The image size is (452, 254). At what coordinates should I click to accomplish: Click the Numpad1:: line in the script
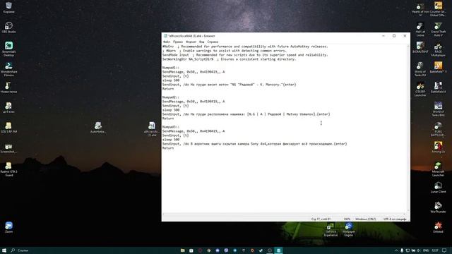(171, 68)
